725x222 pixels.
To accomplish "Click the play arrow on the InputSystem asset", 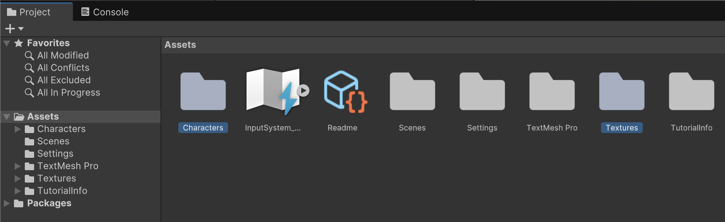I will (303, 91).
